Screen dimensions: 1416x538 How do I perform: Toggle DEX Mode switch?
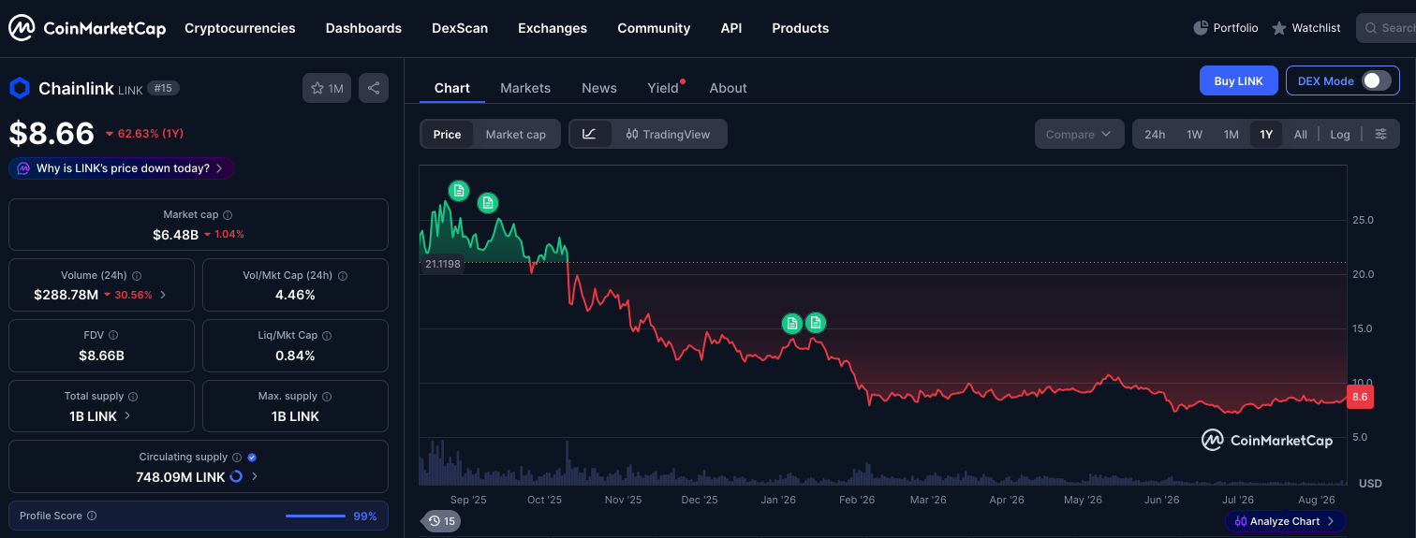point(1376,80)
